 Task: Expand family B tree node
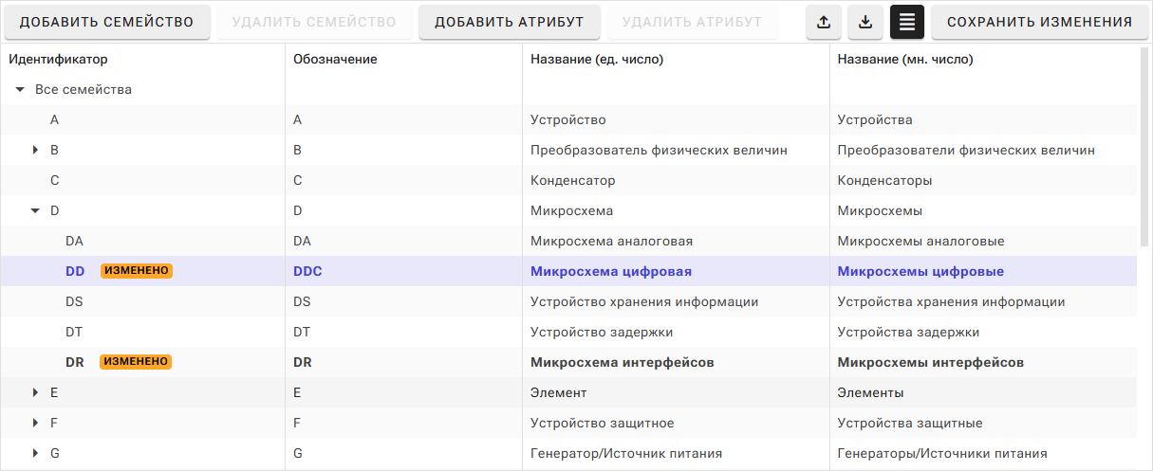pyautogui.click(x=35, y=151)
